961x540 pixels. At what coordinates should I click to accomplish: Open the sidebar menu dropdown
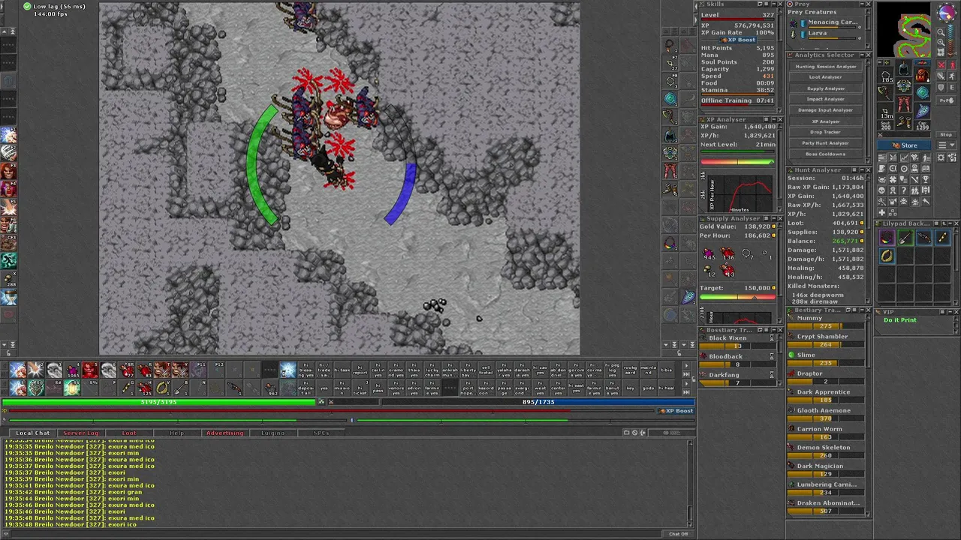pos(947,145)
